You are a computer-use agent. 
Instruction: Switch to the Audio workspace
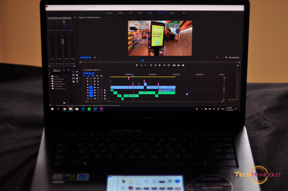click(150, 13)
